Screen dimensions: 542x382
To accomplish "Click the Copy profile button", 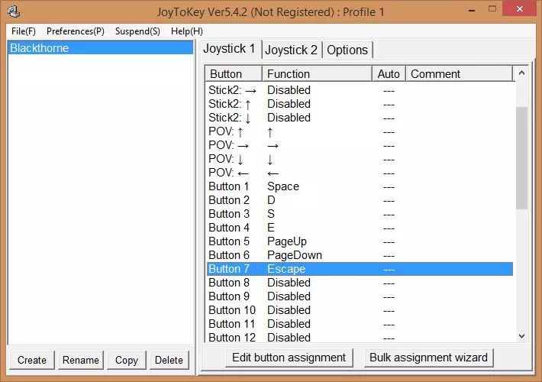I will pos(127,360).
